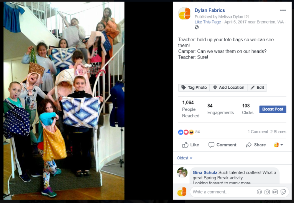Open the post-as identity selector dropdown

click(278, 145)
